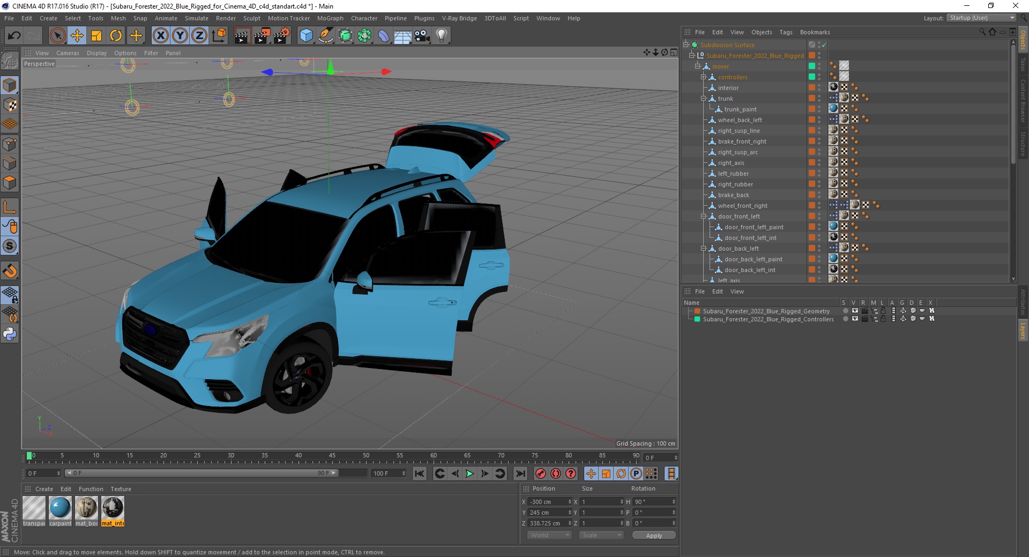This screenshot has width=1029, height=557.
Task: Open Material Manager Create menu
Action: click(44, 489)
